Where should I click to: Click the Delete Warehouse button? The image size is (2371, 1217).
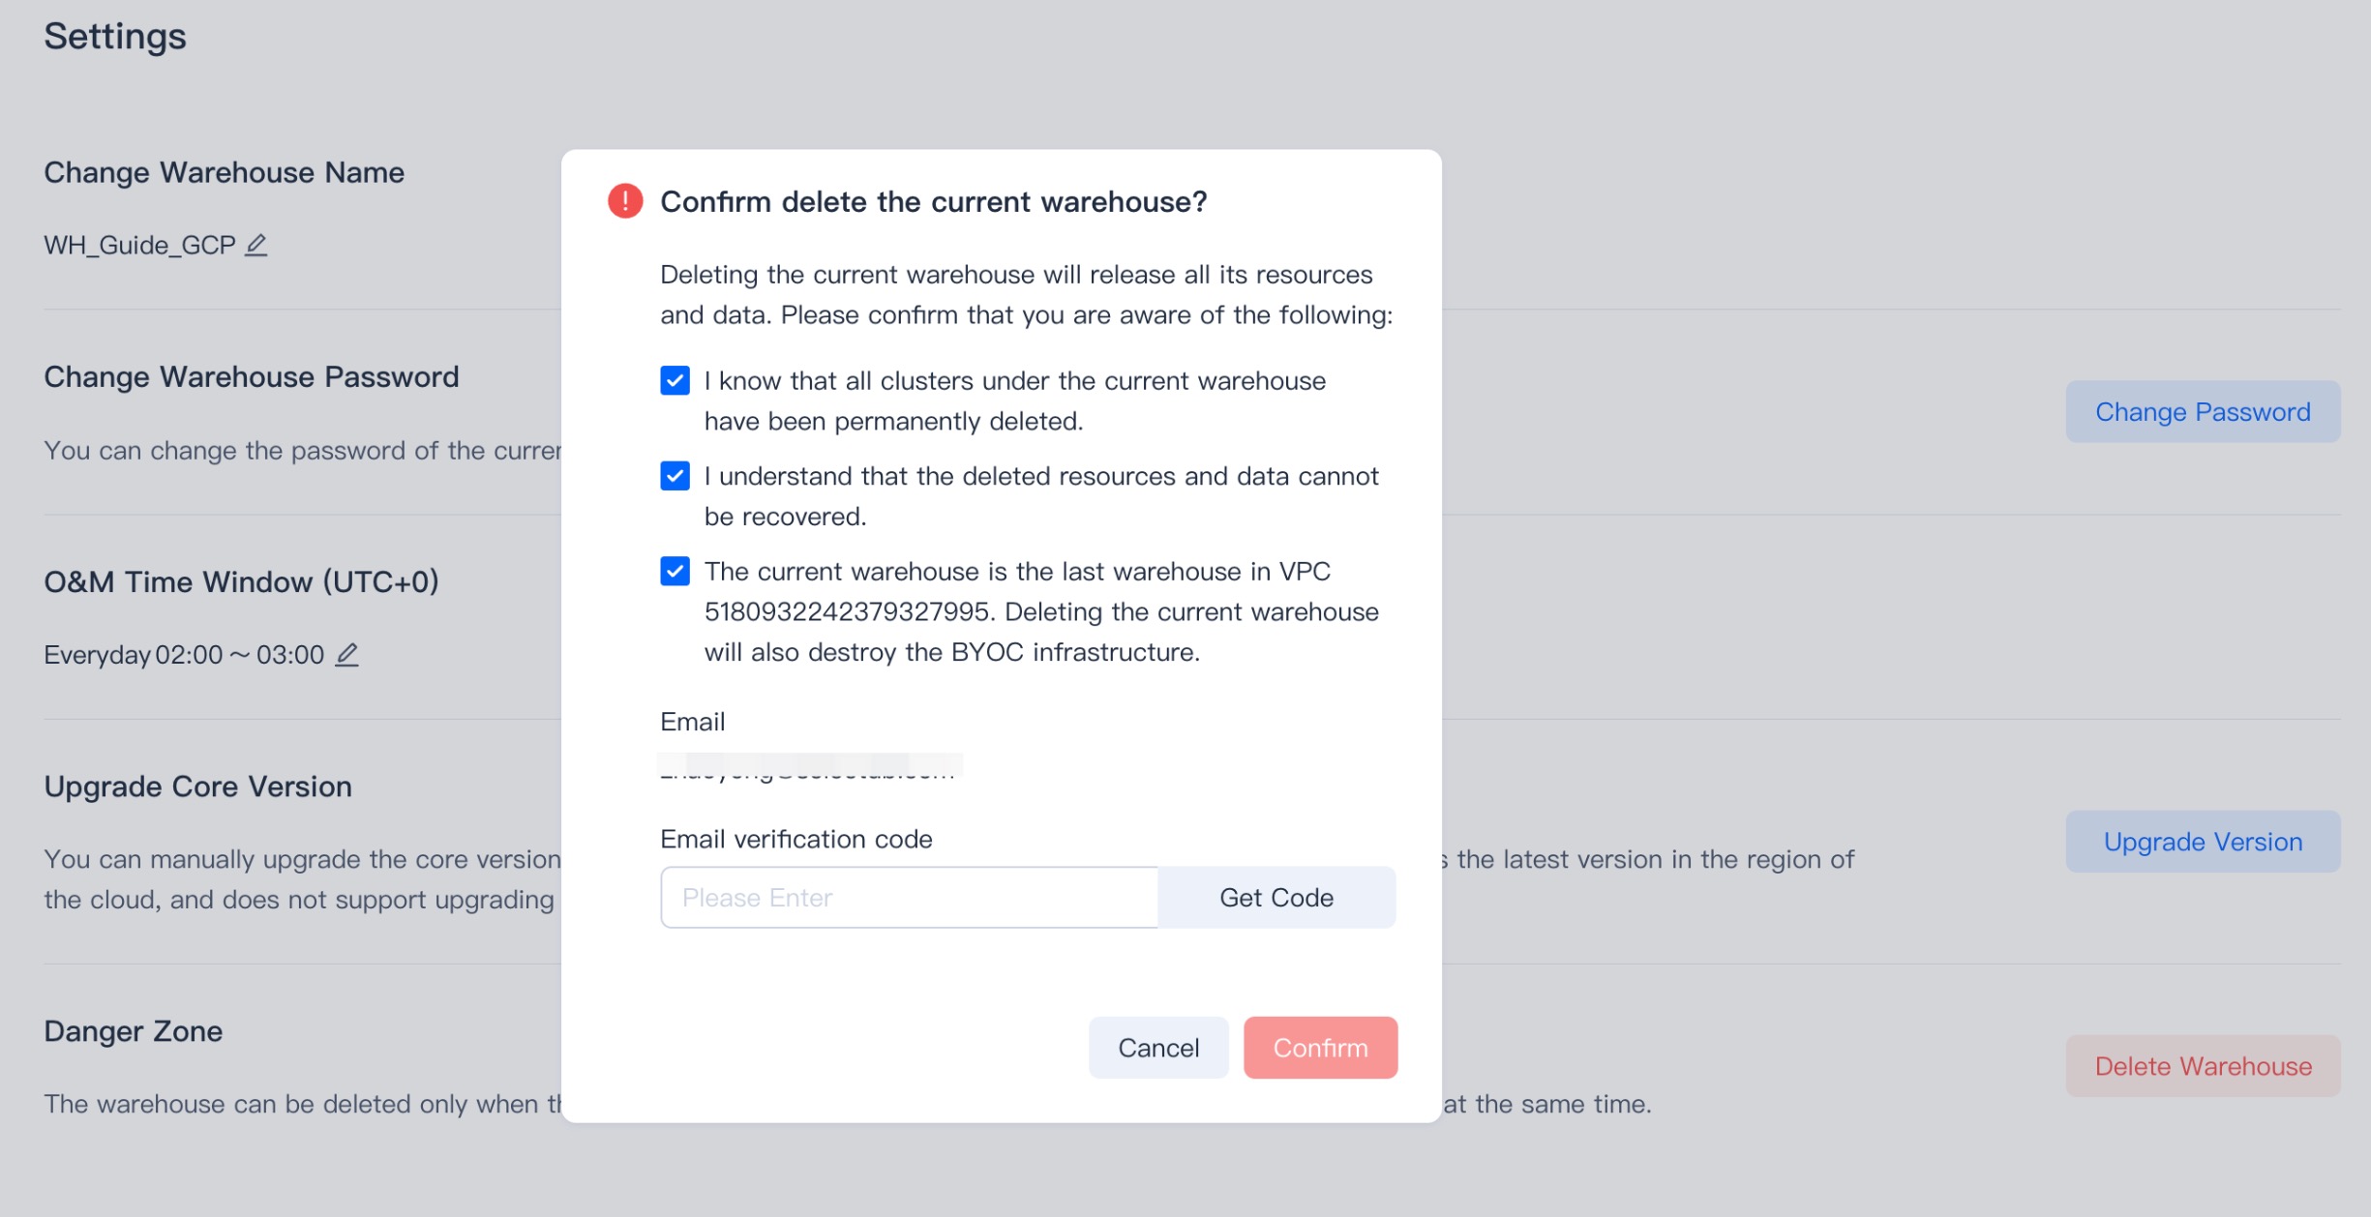(2202, 1066)
